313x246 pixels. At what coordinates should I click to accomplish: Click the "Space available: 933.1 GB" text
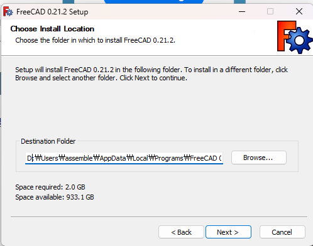click(55, 197)
